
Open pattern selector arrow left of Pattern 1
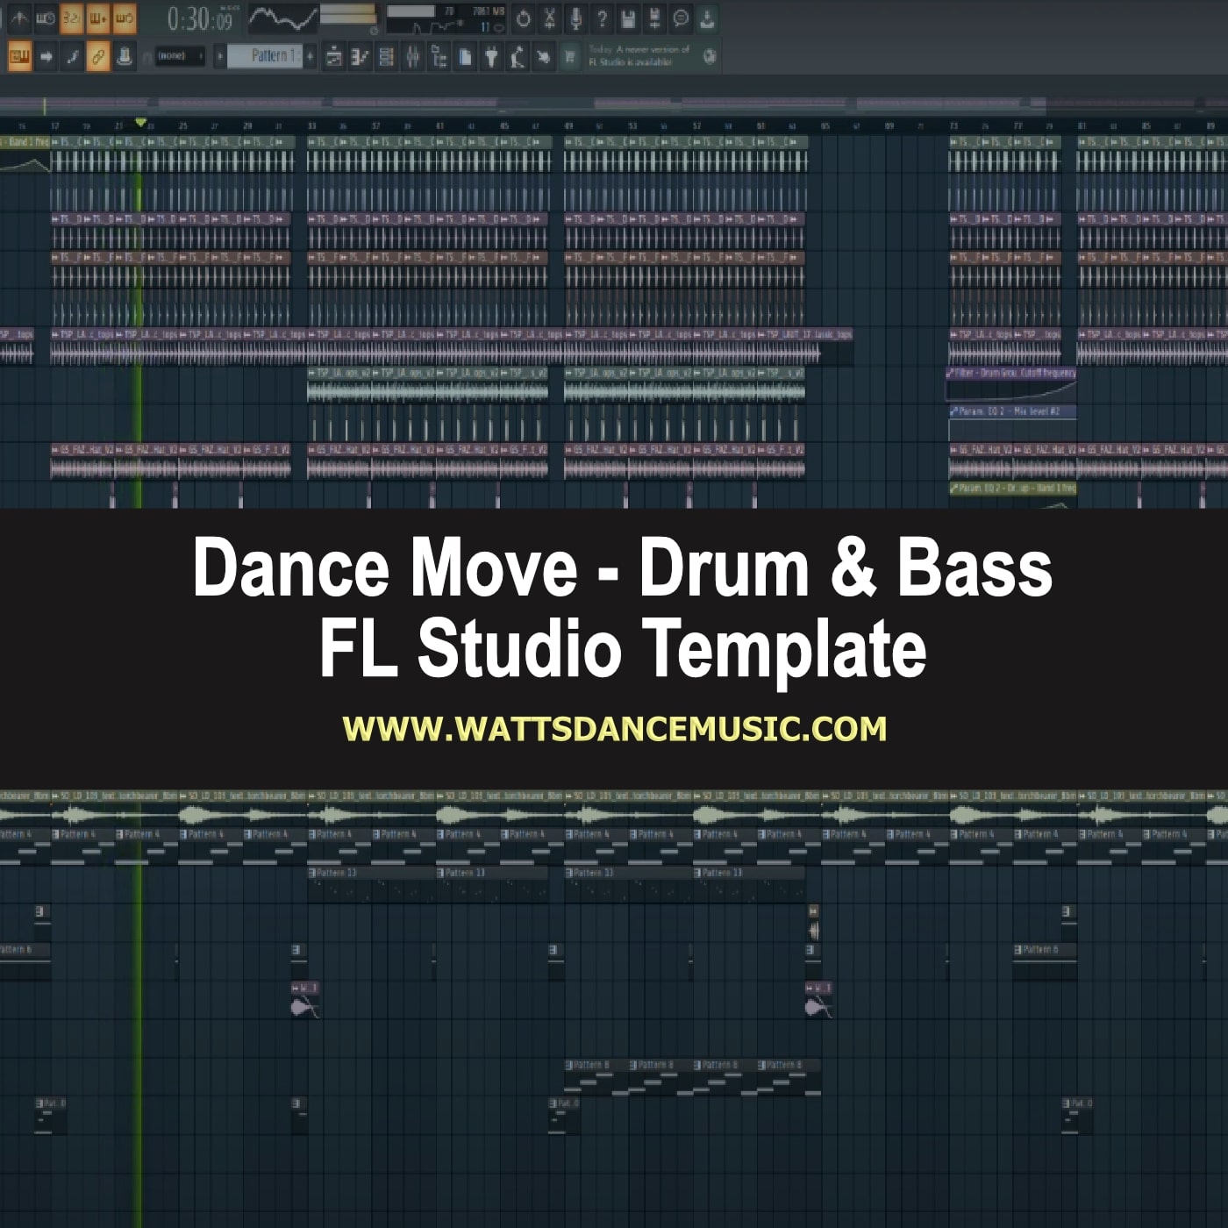pyautogui.click(x=220, y=57)
